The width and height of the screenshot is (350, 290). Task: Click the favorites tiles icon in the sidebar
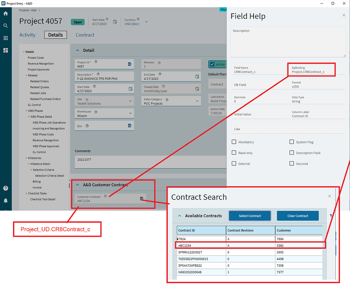pos(5,50)
